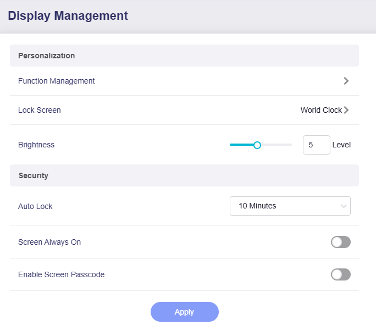Open the Lock Screen setting label
The height and width of the screenshot is (330, 376).
pyautogui.click(x=40, y=110)
